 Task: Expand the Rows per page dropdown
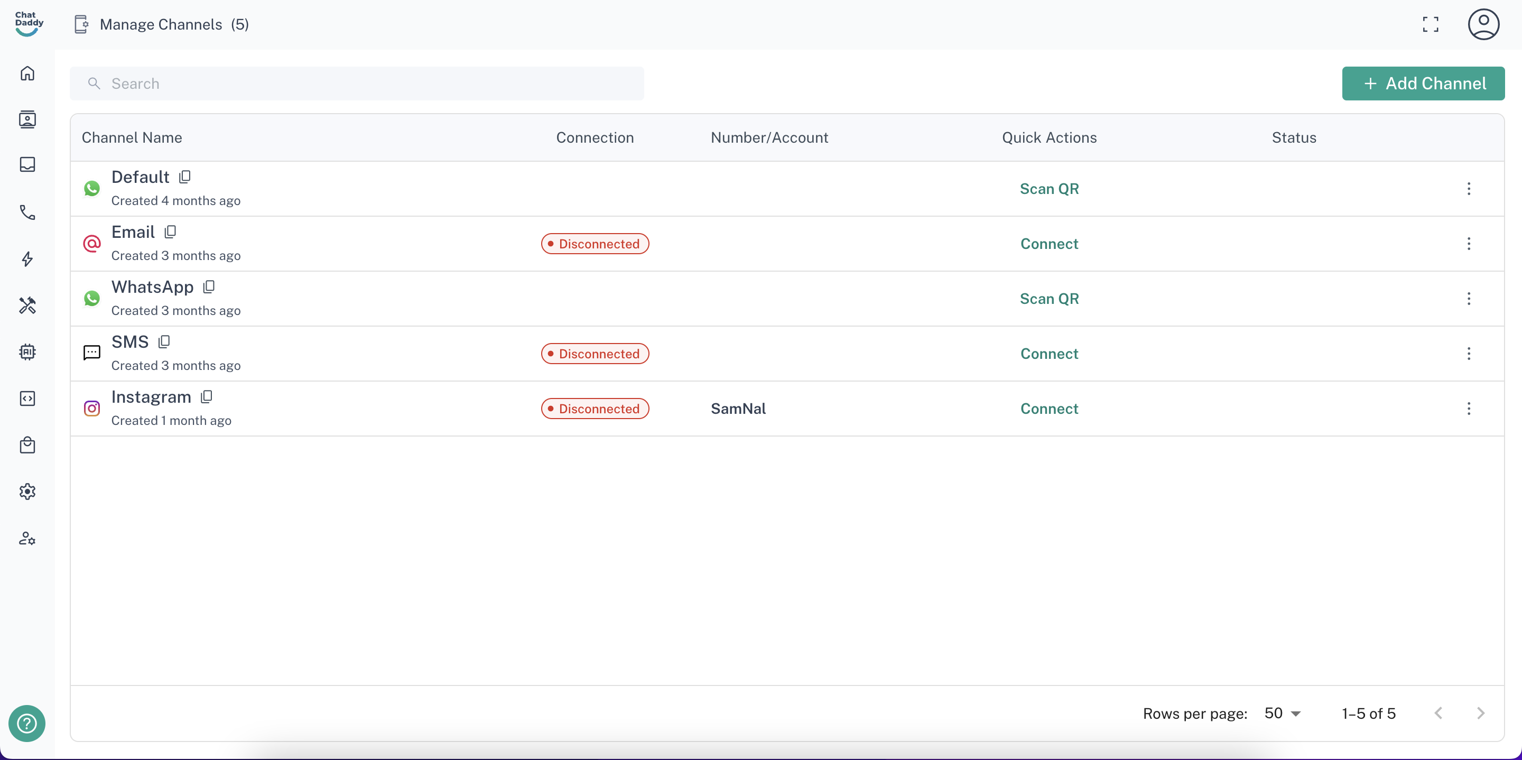[1282, 713]
